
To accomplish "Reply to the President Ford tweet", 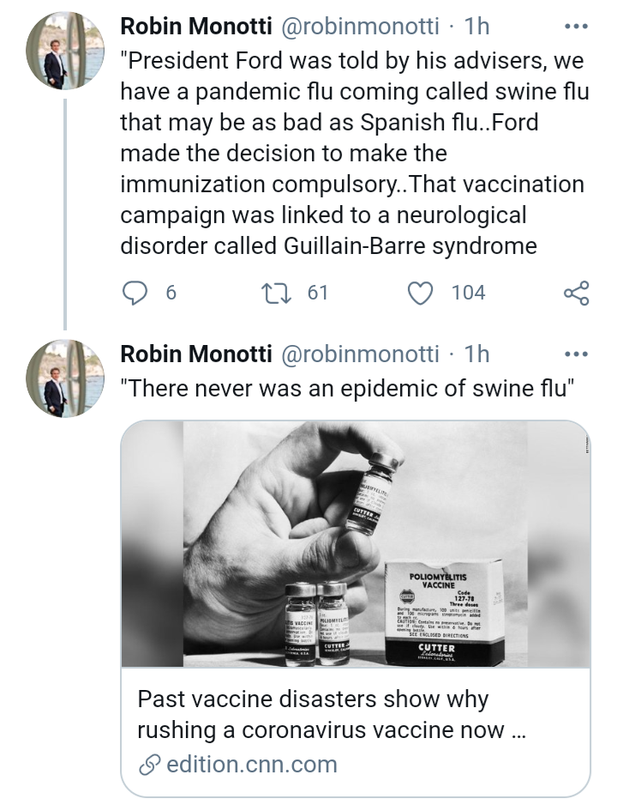I will coord(135,294).
